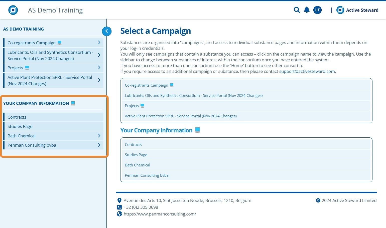Image resolution: width=386 pixels, height=228 pixels.
Task: Select Bath Chemical in company information list
Action: pyautogui.click(x=137, y=165)
